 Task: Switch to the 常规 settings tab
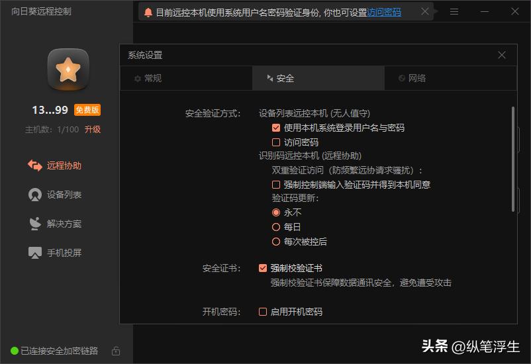[186, 78]
